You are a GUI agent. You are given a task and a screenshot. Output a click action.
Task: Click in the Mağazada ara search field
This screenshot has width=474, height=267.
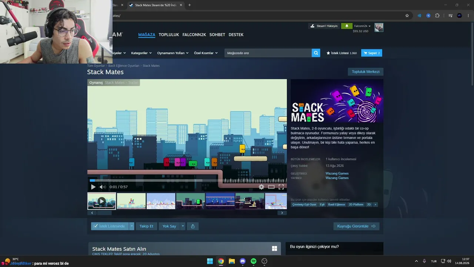(268, 53)
